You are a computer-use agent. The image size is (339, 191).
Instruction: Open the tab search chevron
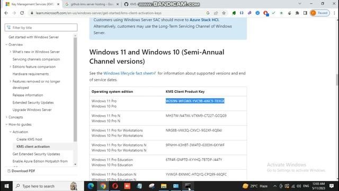[x=300, y=4]
